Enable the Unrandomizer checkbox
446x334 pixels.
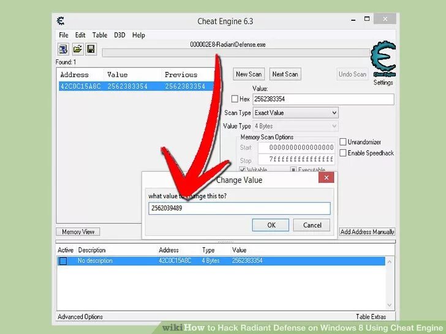(343, 142)
